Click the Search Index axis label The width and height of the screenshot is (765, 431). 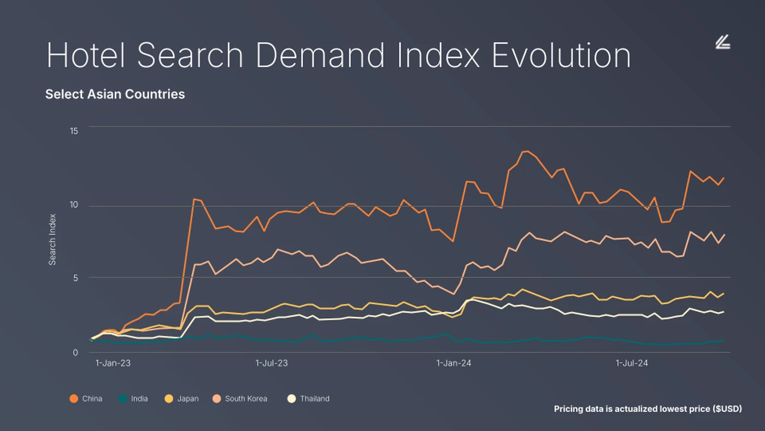click(x=53, y=239)
